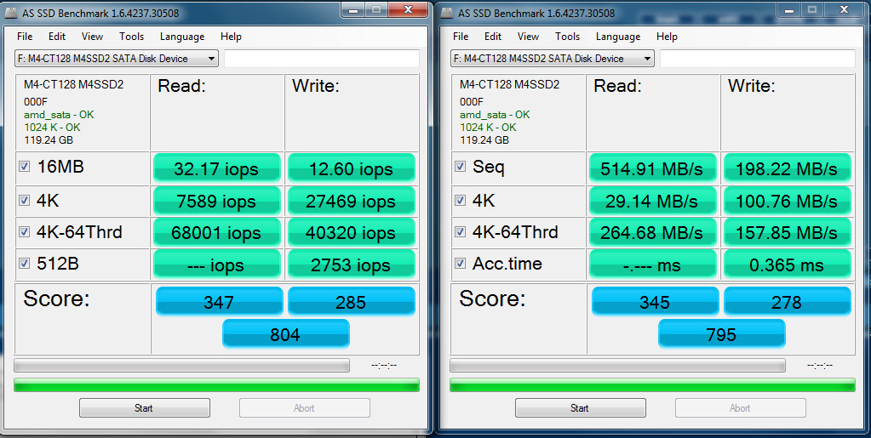This screenshot has height=438, width=871.
Task: Open the Language menu in the MB/s window
Action: [617, 37]
